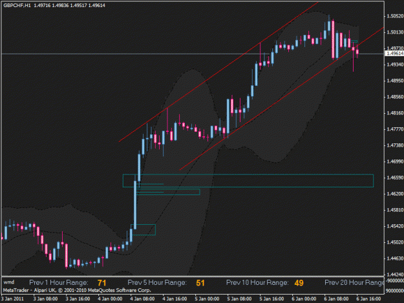
Task: Click the current price label 1.49614
Action: click(x=395, y=53)
